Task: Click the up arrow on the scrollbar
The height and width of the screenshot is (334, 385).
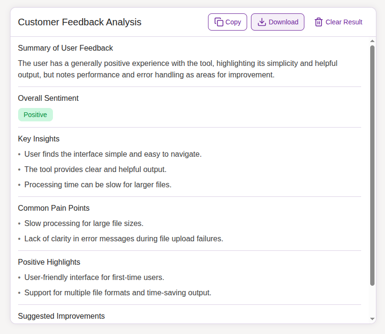Action: [x=373, y=42]
